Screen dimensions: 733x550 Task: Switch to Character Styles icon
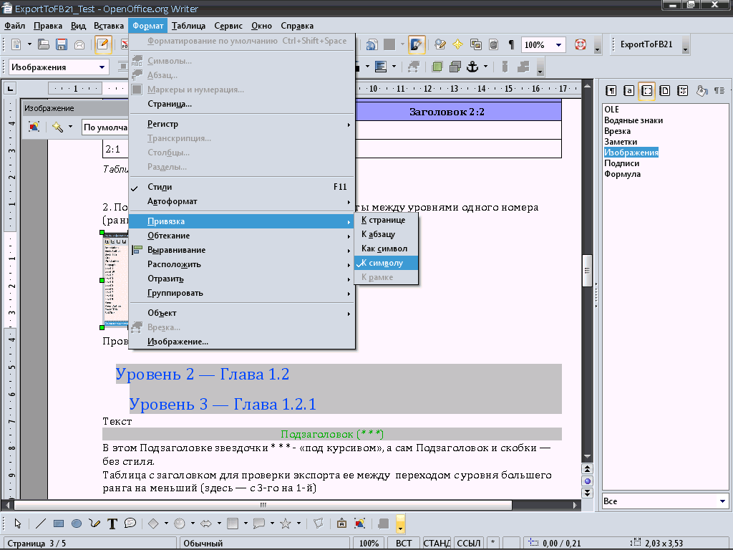point(629,90)
